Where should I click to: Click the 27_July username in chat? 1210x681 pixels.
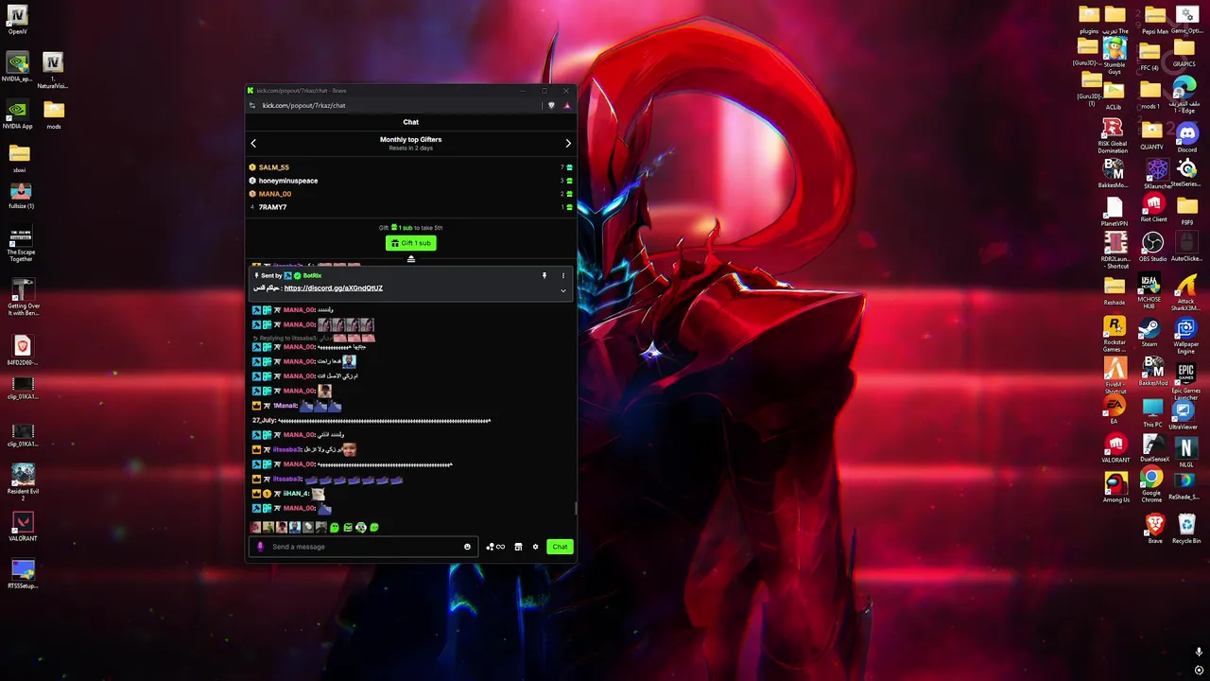(264, 420)
